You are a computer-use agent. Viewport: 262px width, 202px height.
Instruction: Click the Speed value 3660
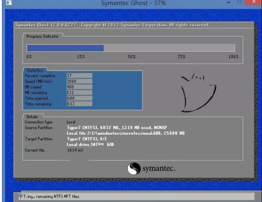click(x=79, y=81)
